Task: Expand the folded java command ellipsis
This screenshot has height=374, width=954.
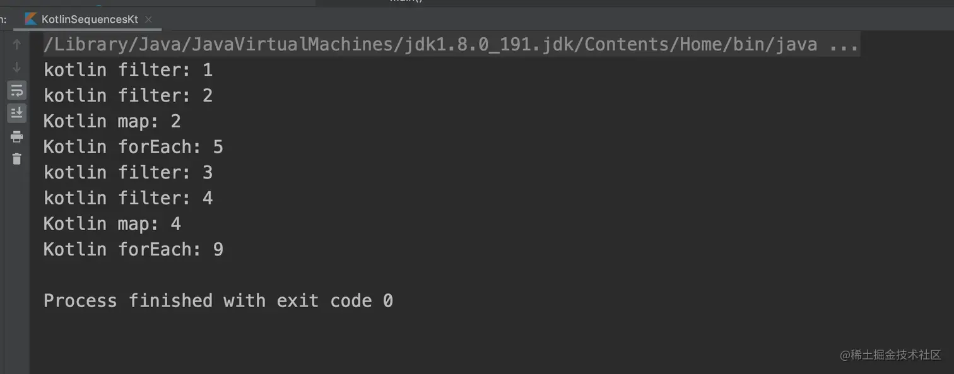Action: pyautogui.click(x=844, y=45)
